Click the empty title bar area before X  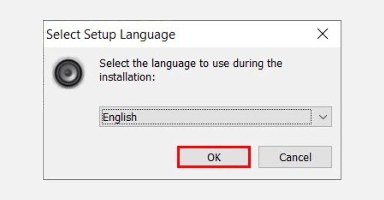pyautogui.click(x=245, y=34)
